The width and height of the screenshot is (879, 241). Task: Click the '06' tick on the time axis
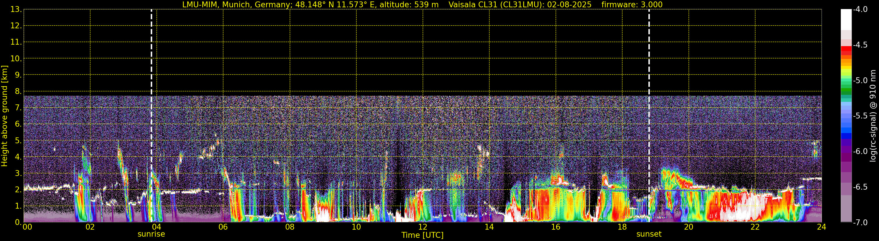[x=223, y=227]
